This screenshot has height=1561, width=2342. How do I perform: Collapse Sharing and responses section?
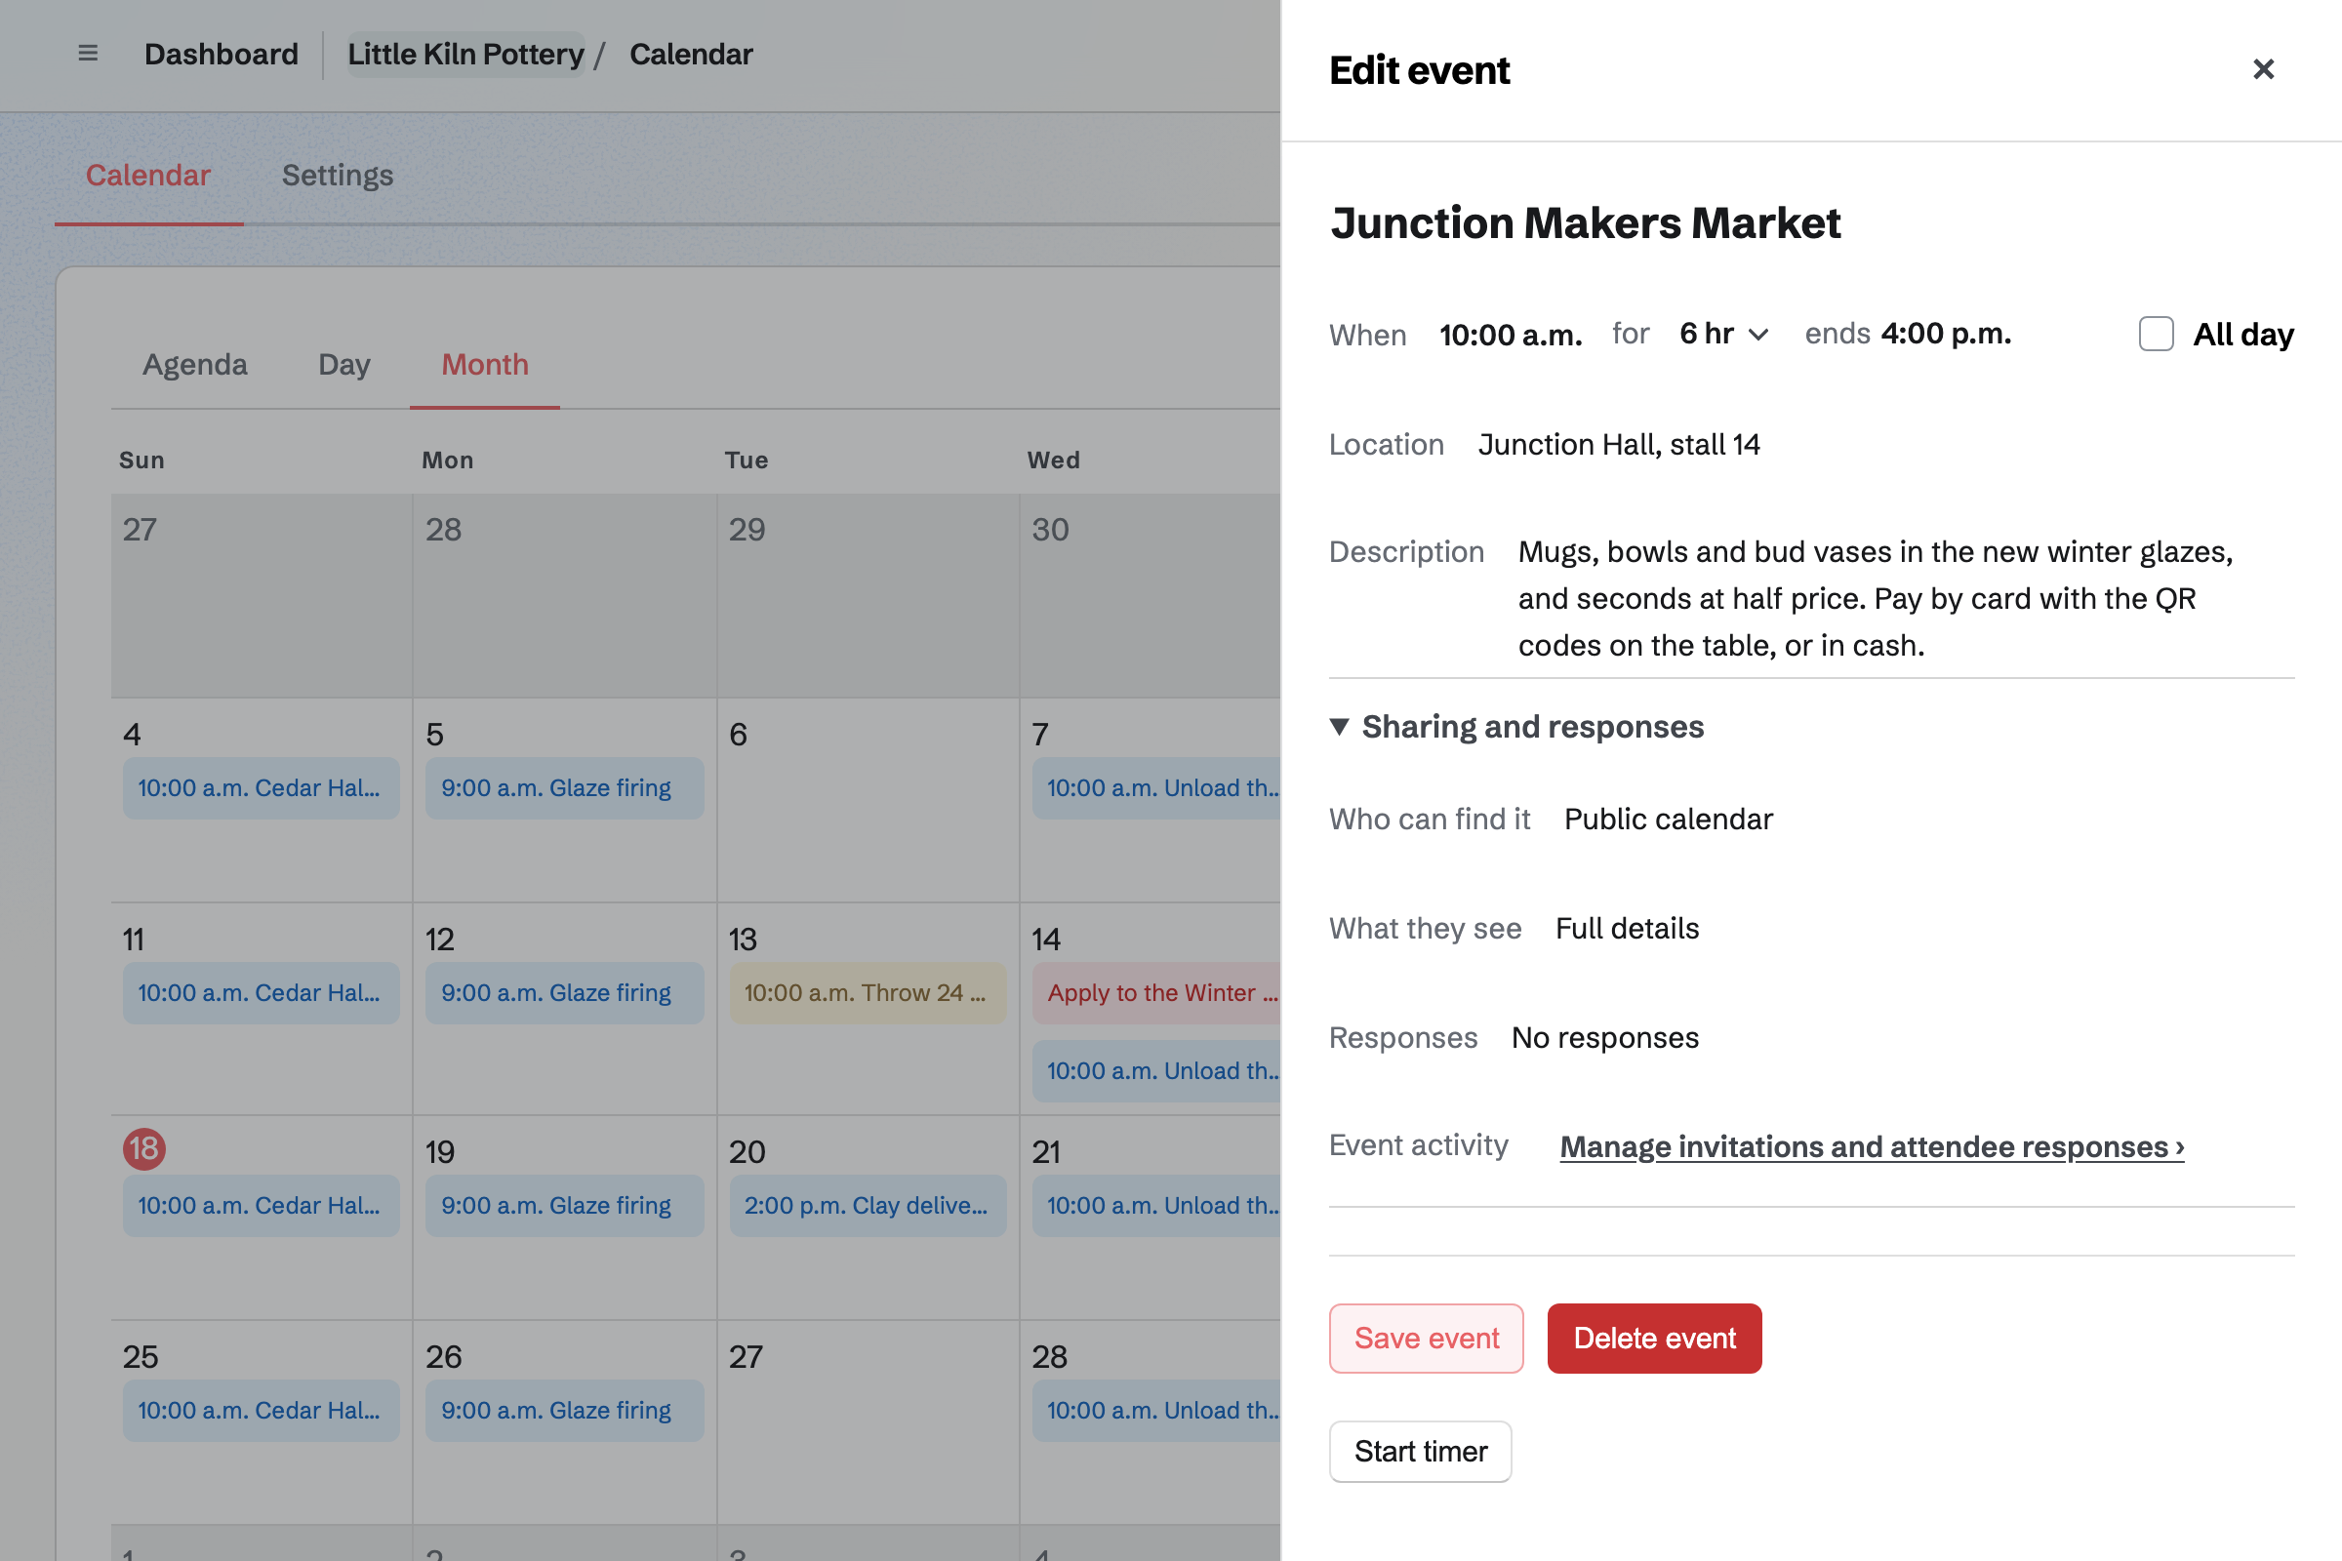pyautogui.click(x=1516, y=727)
